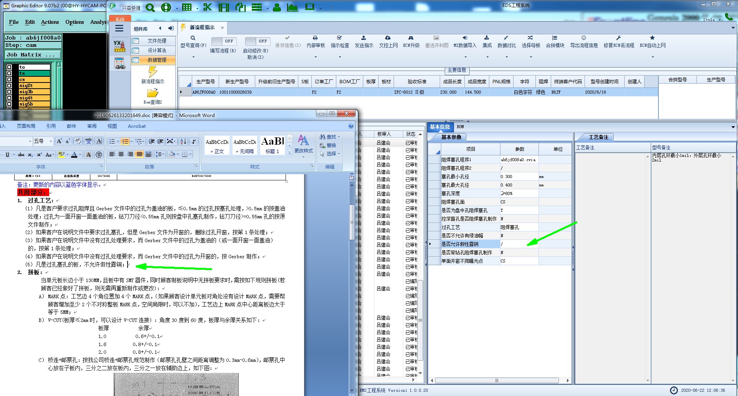
Task: Click Word text highlight color swatch
Action: [61, 155]
